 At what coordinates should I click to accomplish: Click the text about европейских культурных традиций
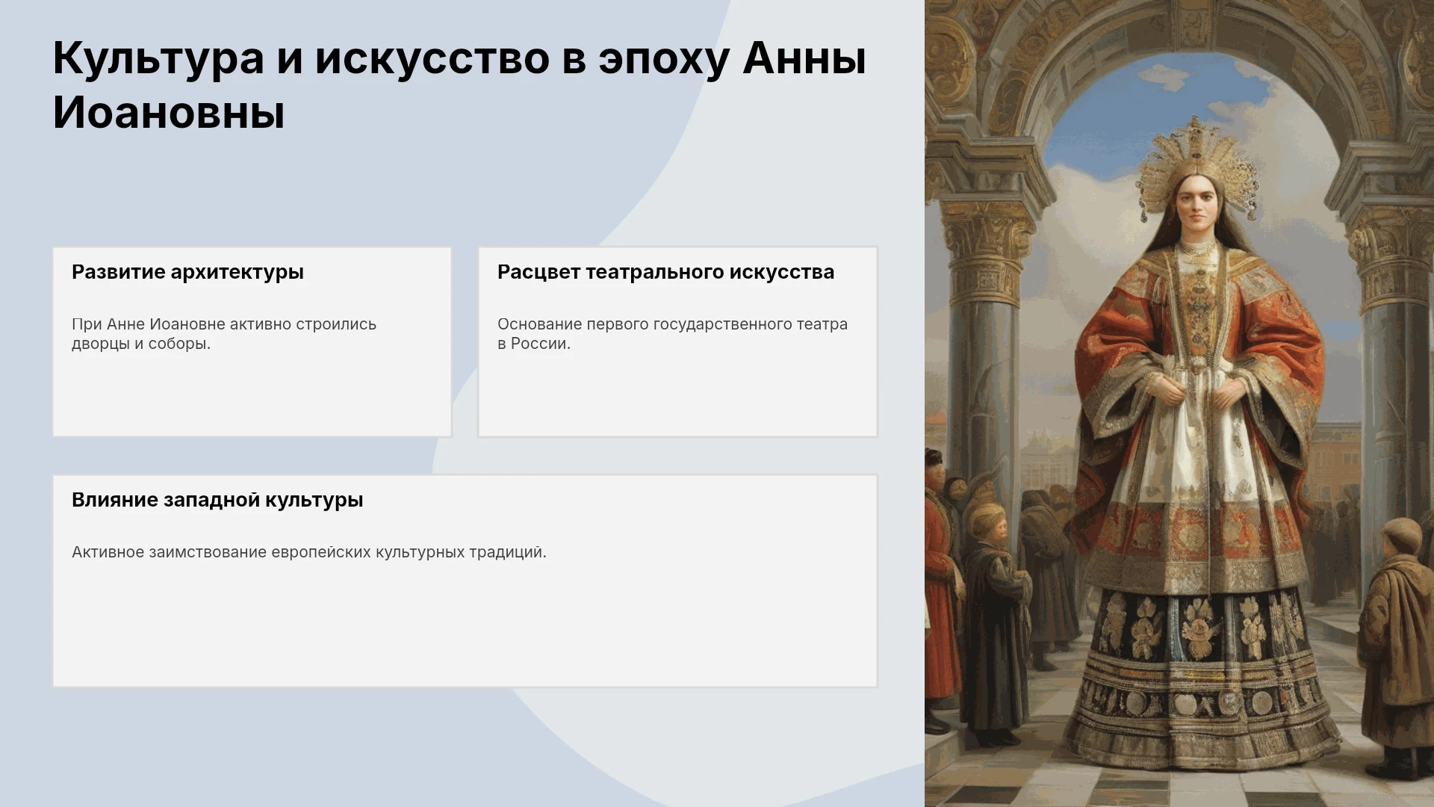coord(309,552)
